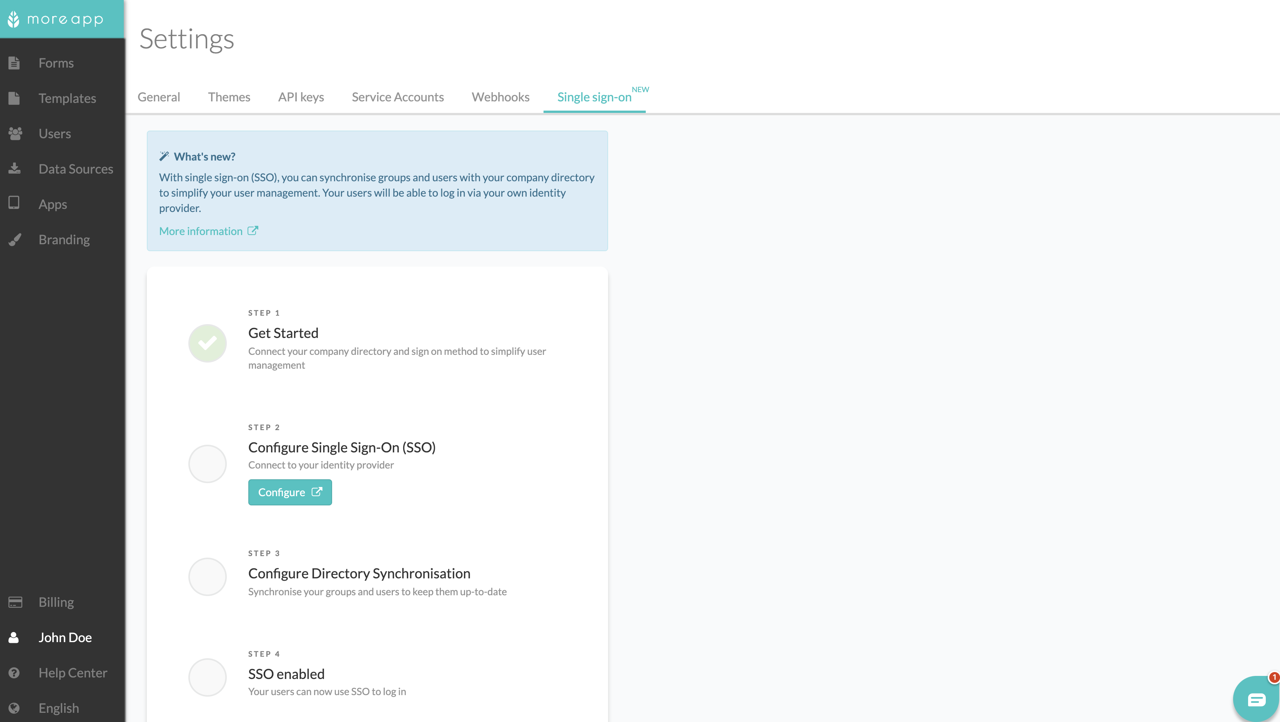The width and height of the screenshot is (1280, 722).
Task: Click the Billing icon in sidebar
Action: [15, 602]
